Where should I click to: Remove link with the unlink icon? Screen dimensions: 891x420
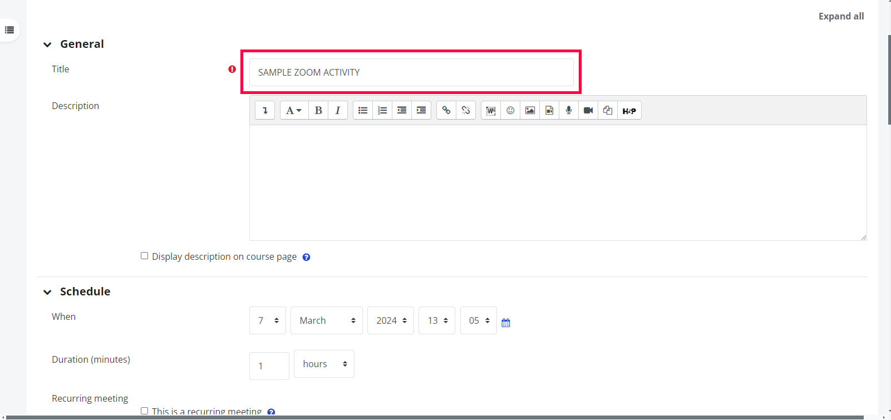[x=466, y=110]
